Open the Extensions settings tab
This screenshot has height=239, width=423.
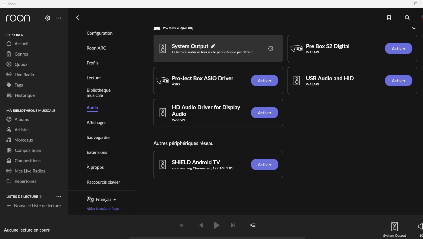(97, 152)
